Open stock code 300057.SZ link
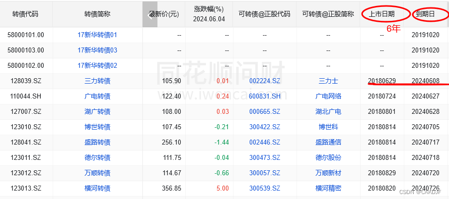Screen dimensions: 449x199 [265, 173]
